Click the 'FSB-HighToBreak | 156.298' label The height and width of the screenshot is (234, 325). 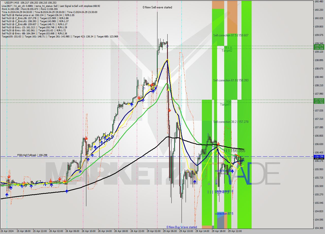click(32, 155)
